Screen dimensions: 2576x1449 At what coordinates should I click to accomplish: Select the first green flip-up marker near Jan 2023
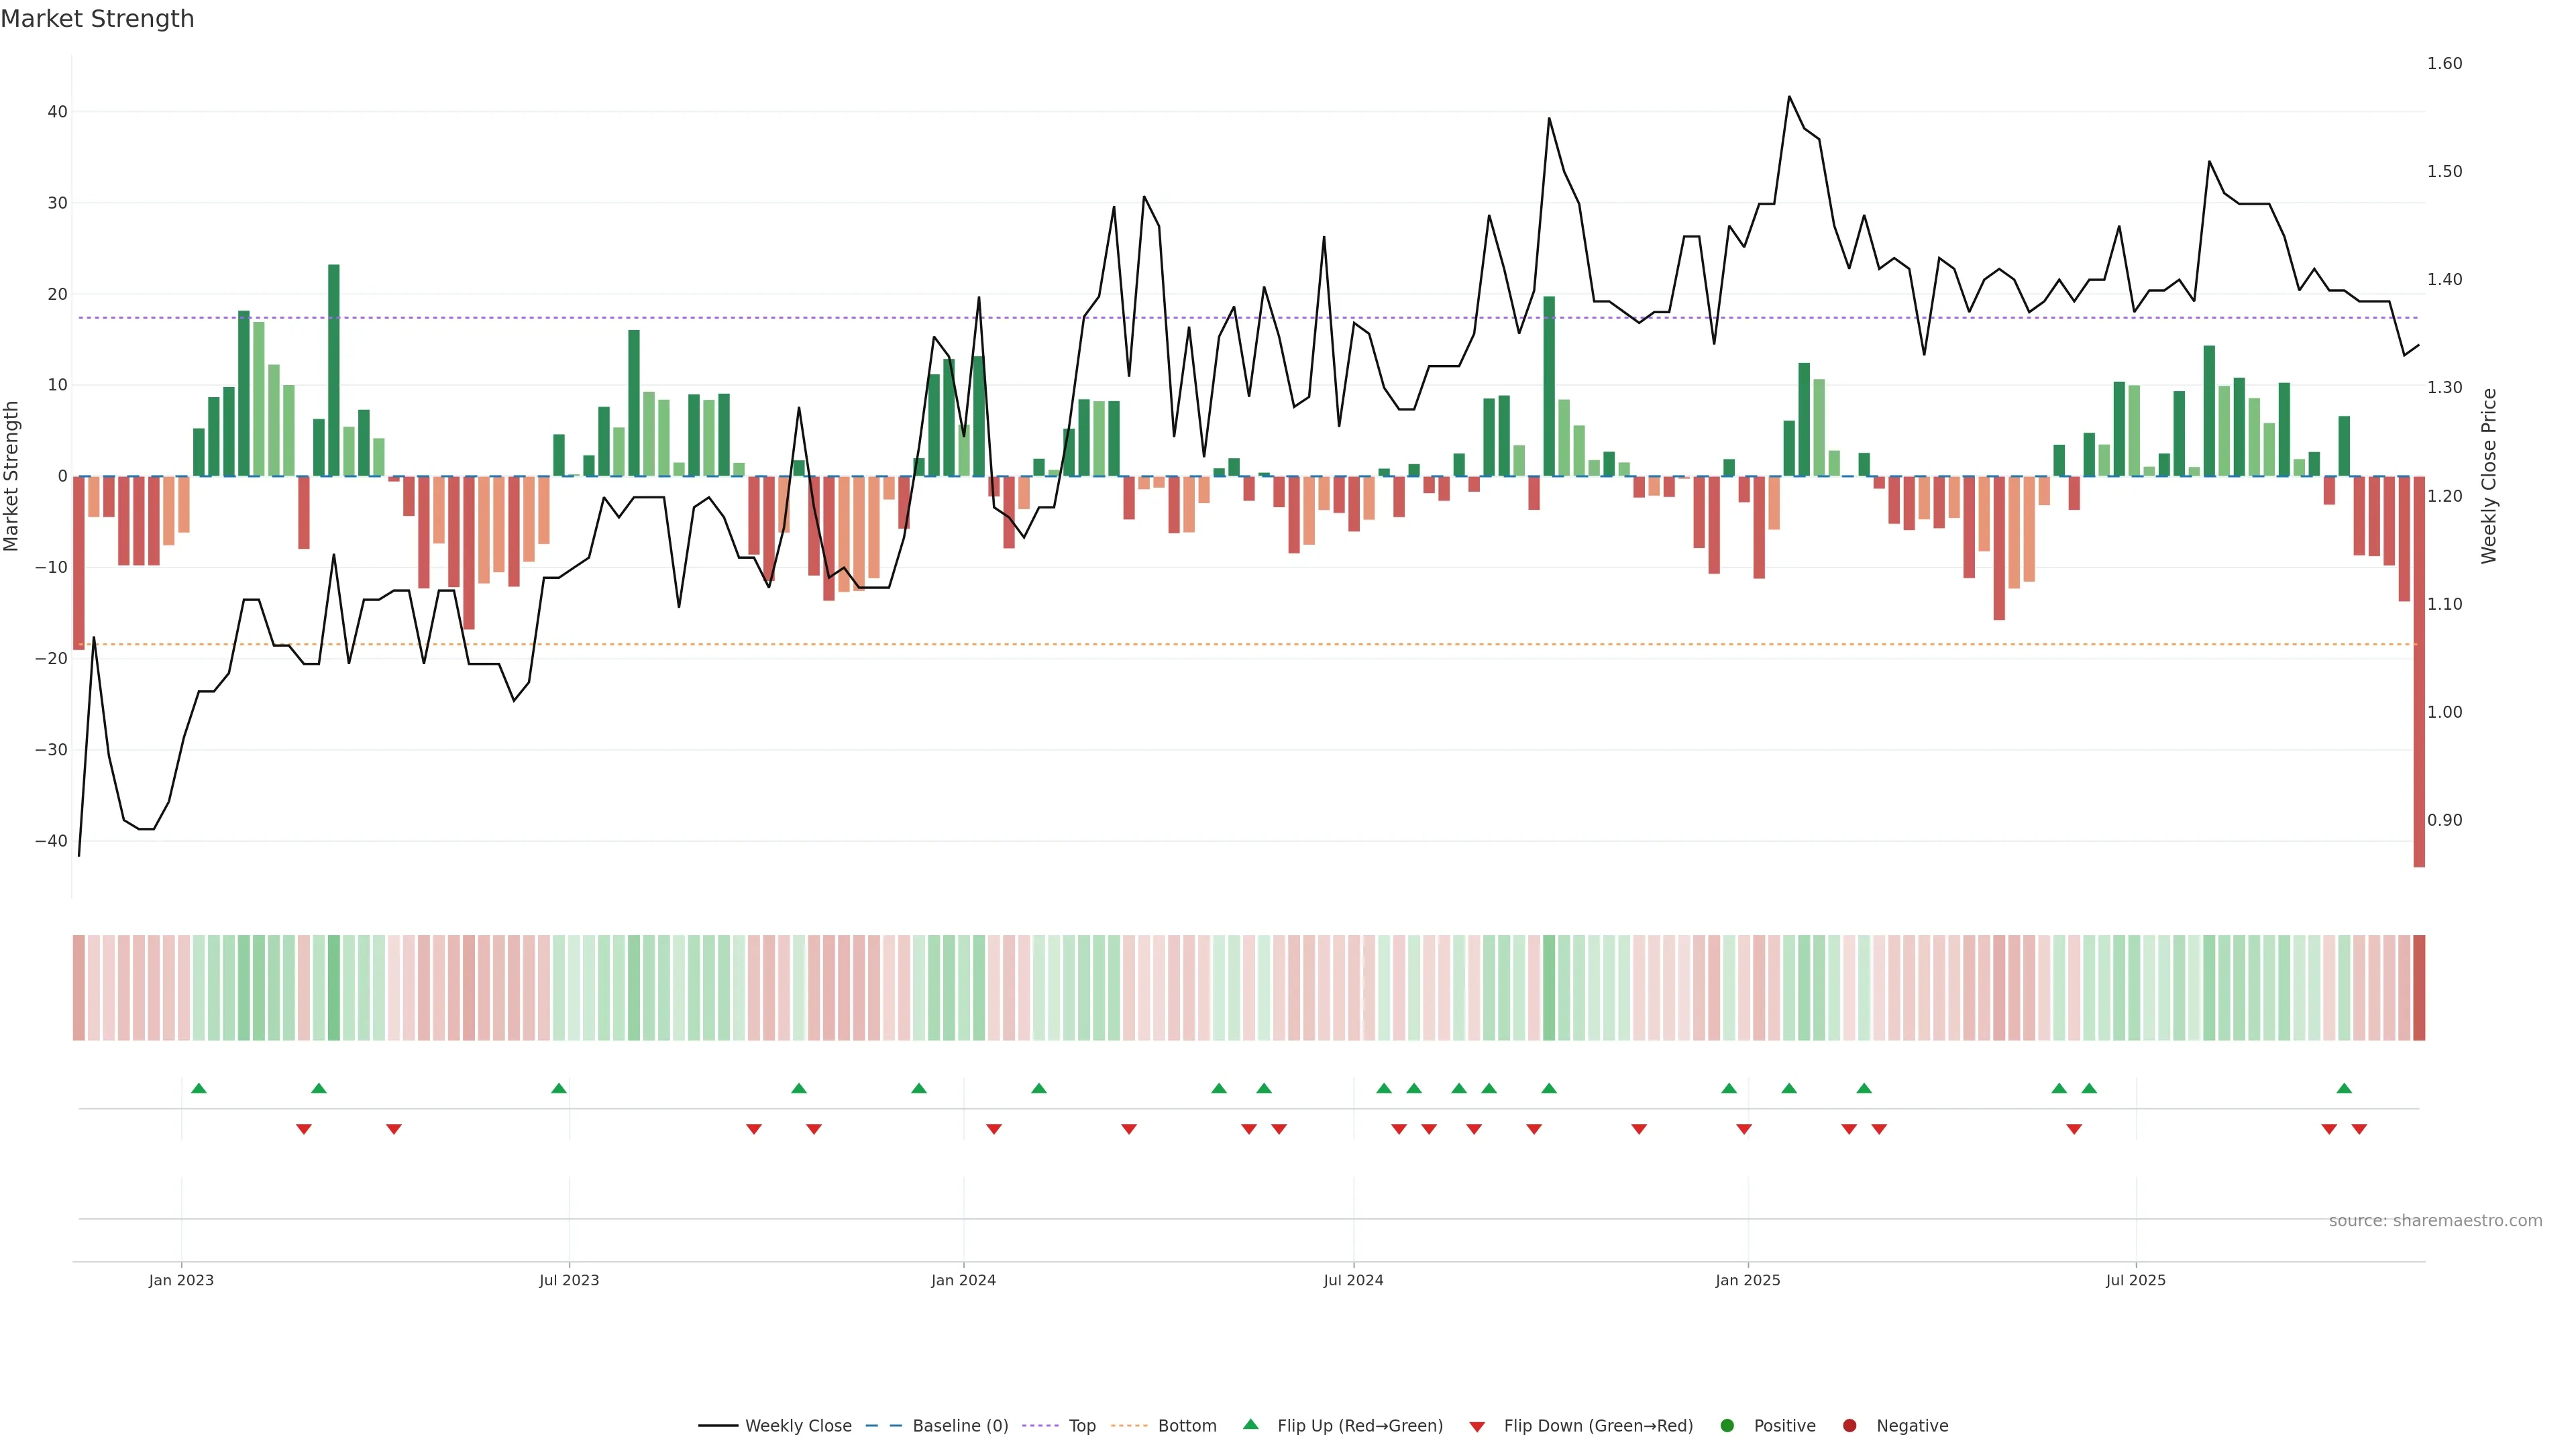pyautogui.click(x=199, y=1088)
